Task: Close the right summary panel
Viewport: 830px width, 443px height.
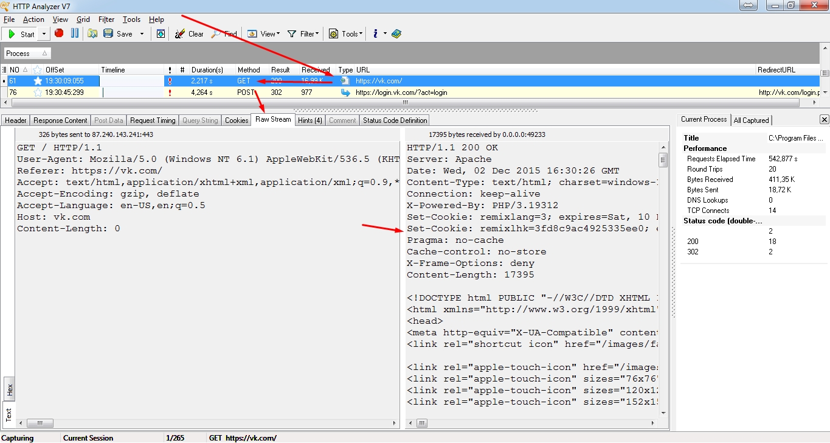Action: [825, 119]
